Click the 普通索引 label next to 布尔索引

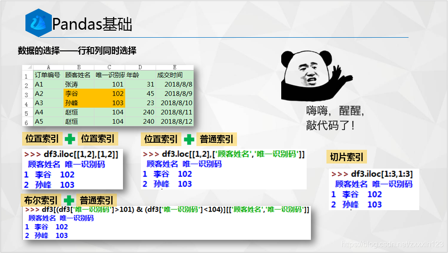click(96, 200)
